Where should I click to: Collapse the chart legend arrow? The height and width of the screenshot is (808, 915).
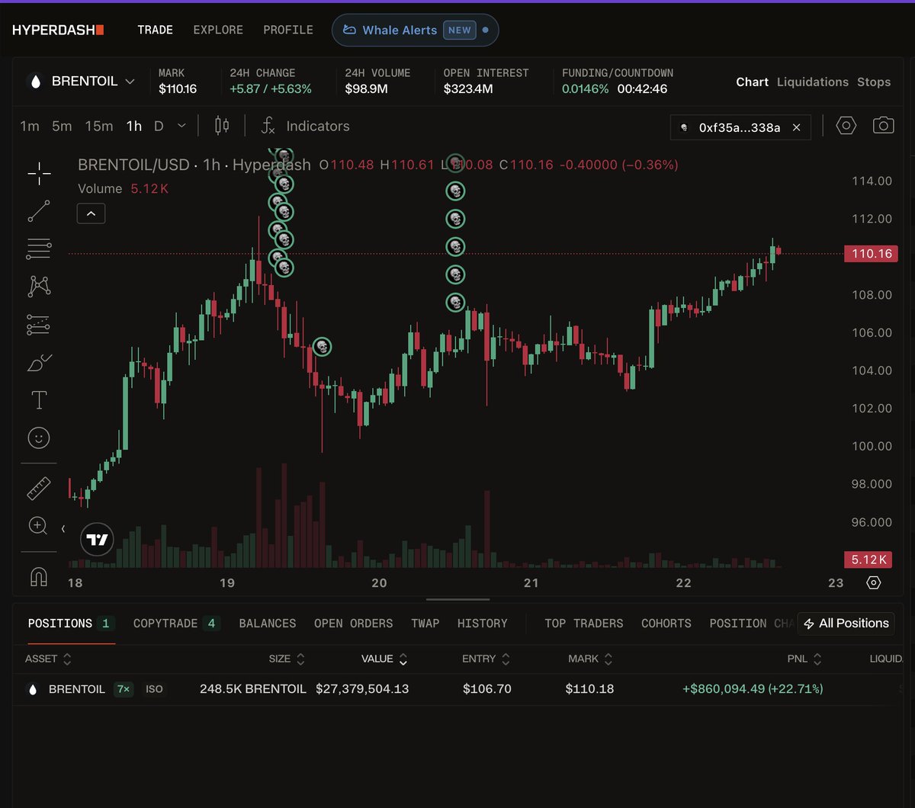tap(91, 213)
